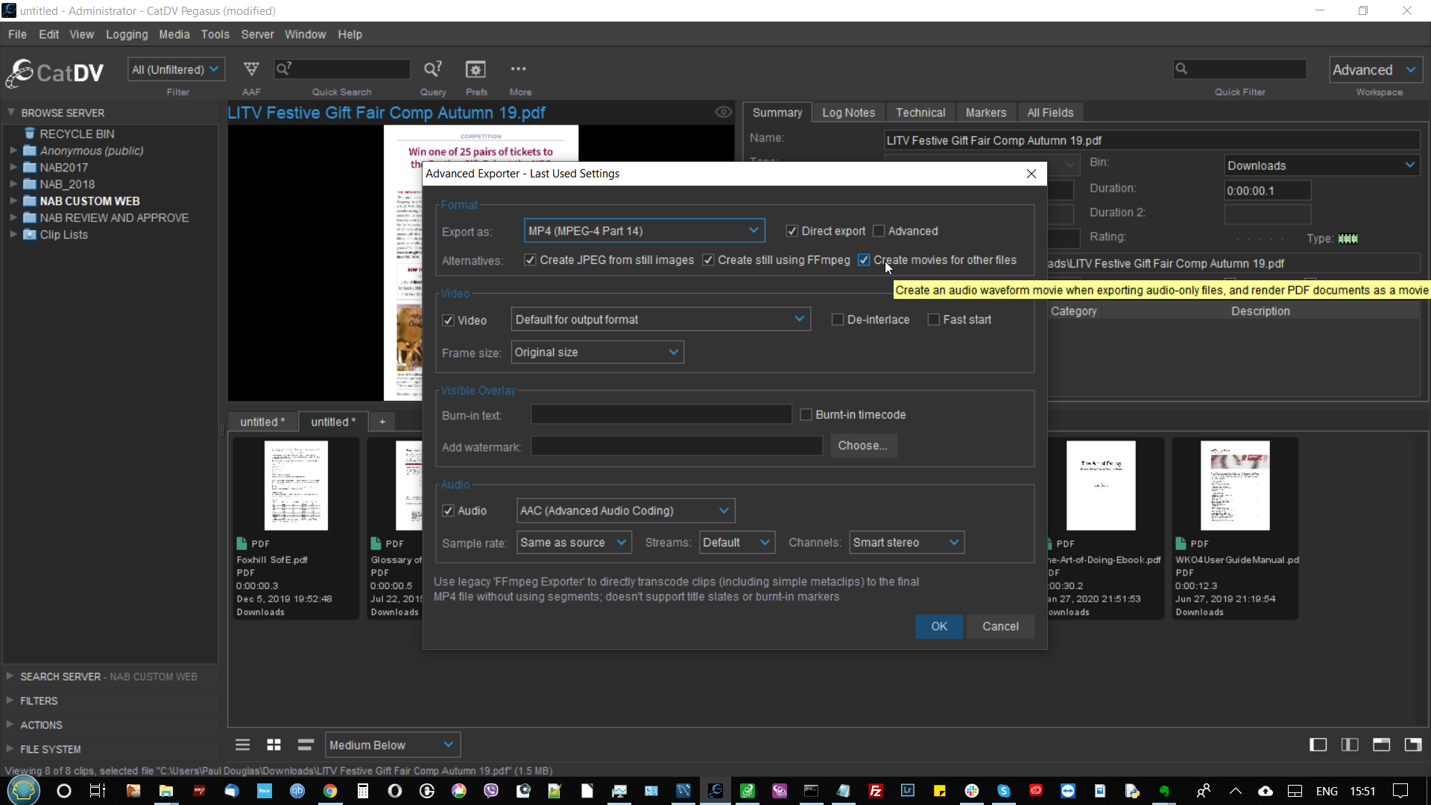This screenshot has width=1431, height=805.
Task: Open the Export as format dropdown
Action: click(644, 231)
